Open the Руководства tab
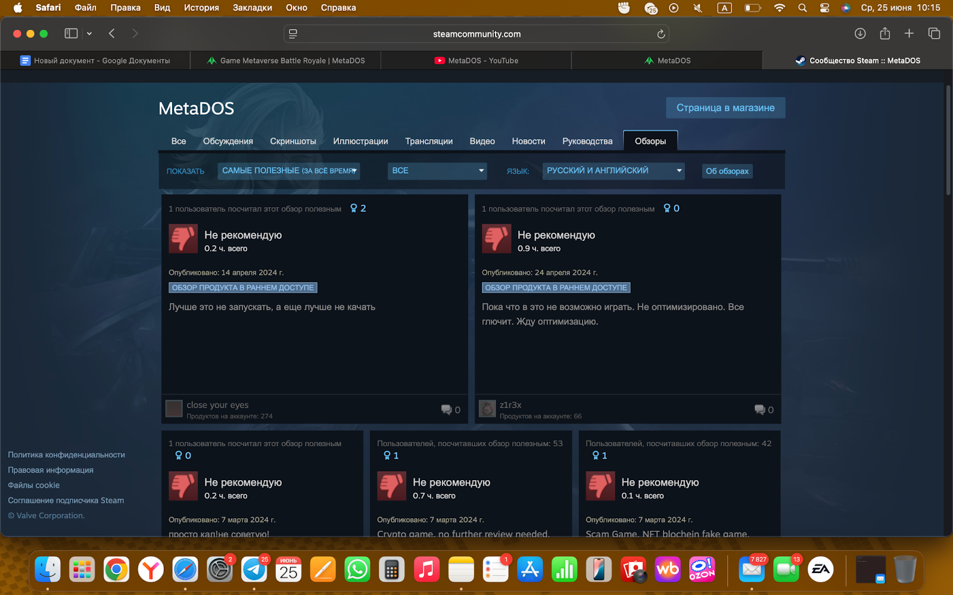Image resolution: width=953 pixels, height=595 pixels. [587, 141]
